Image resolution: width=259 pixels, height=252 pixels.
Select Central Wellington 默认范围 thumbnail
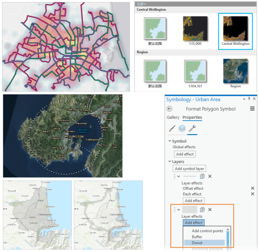tap(155, 28)
